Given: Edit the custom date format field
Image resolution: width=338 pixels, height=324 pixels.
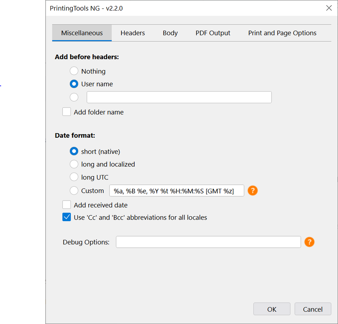Looking at the screenshot, I should pyautogui.click(x=177, y=191).
